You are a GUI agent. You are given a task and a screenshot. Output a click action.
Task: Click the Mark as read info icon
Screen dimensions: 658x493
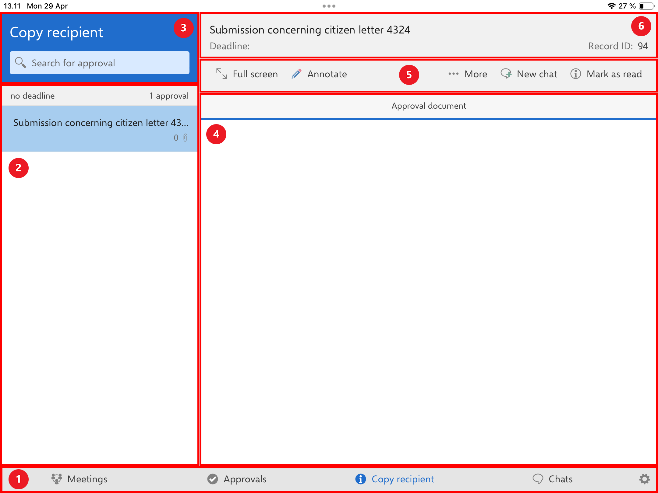pos(575,74)
